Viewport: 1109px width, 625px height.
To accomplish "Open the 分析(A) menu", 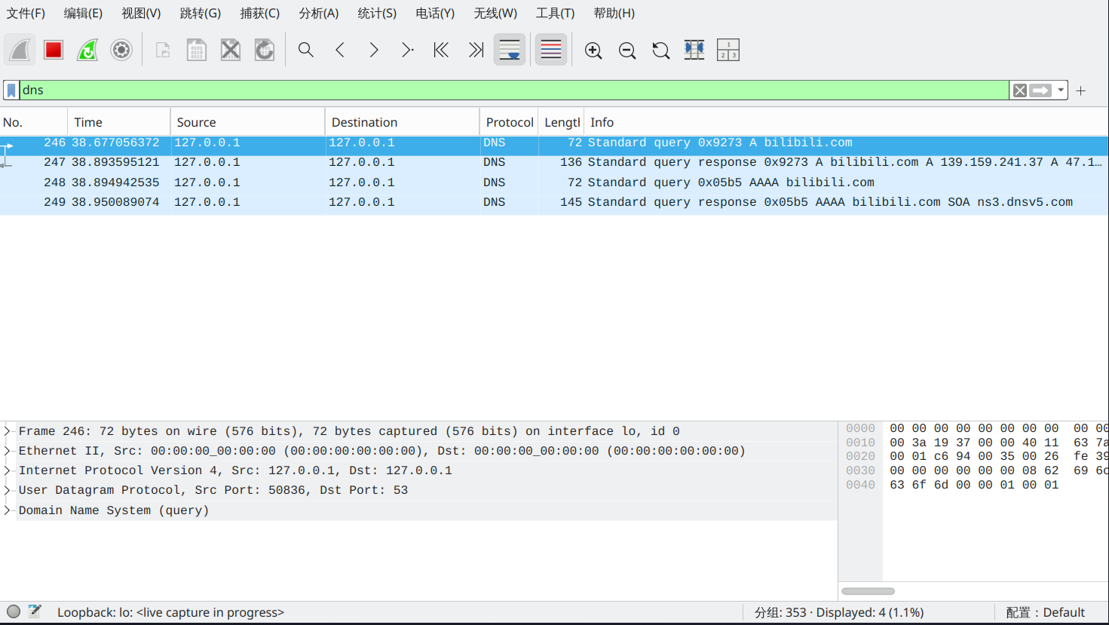I will pyautogui.click(x=318, y=14).
